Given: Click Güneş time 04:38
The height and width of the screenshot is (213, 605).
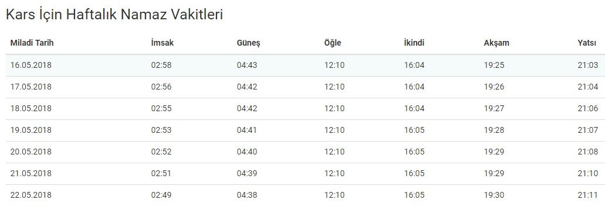Looking at the screenshot, I should [247, 195].
